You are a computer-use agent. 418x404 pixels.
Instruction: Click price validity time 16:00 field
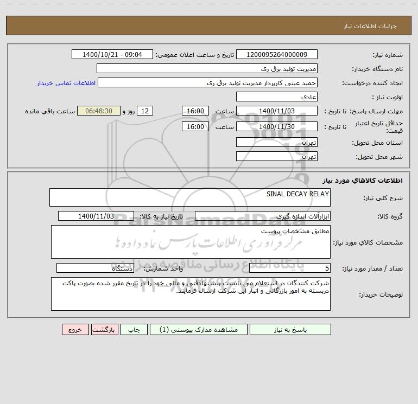pos(195,126)
